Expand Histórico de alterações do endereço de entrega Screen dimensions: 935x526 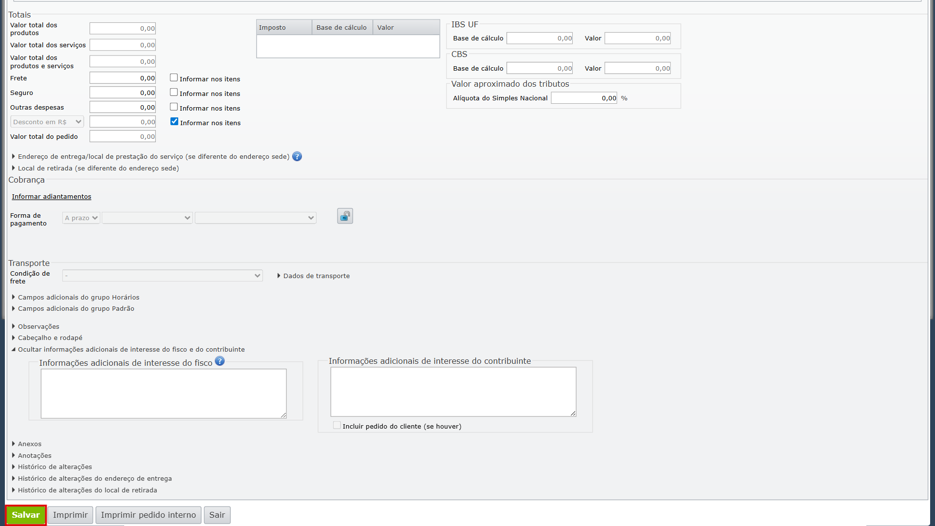pos(94,478)
